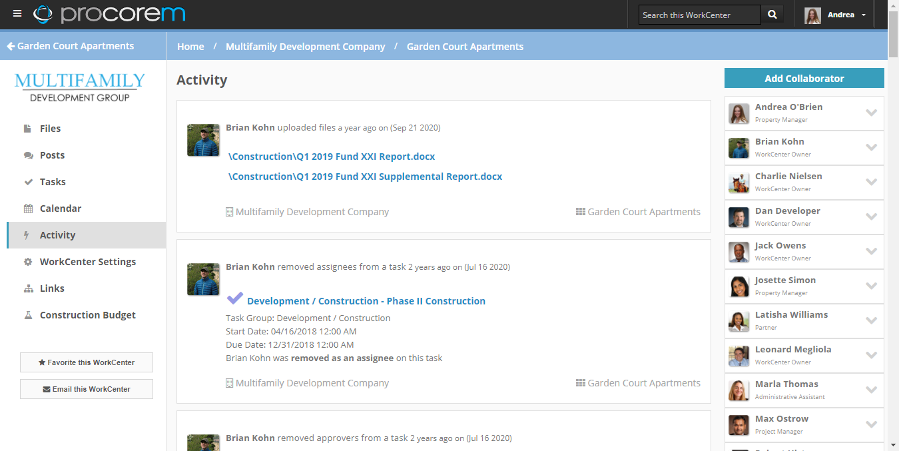The image size is (899, 451).
Task: Click the Add Collaborator button
Action: 804,78
